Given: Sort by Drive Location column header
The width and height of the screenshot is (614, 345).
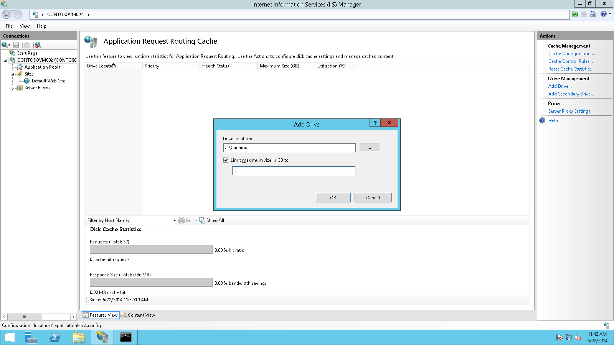Looking at the screenshot, I should tap(114, 66).
